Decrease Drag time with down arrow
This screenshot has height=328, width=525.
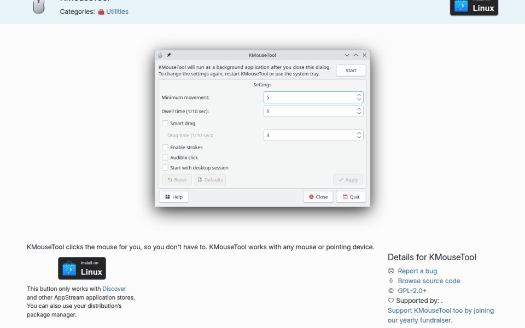point(359,138)
